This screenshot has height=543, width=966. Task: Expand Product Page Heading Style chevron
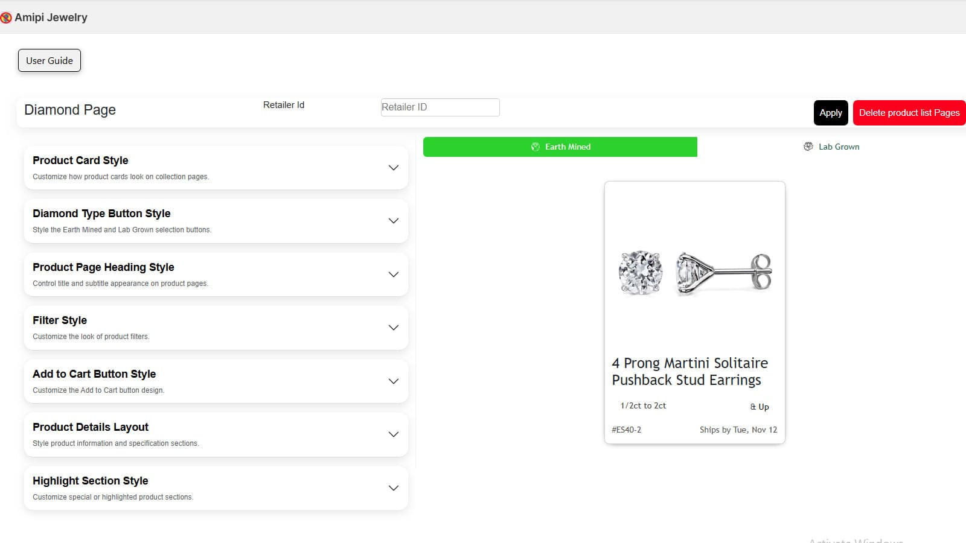point(394,275)
